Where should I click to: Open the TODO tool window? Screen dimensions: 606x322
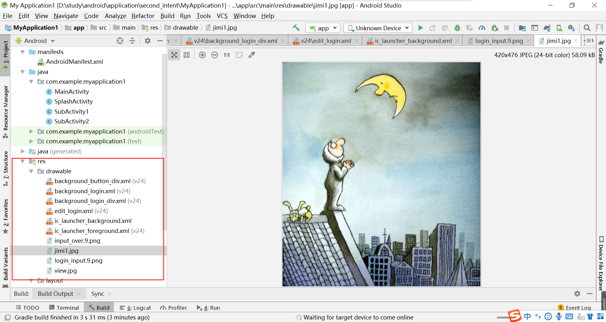(x=28, y=307)
